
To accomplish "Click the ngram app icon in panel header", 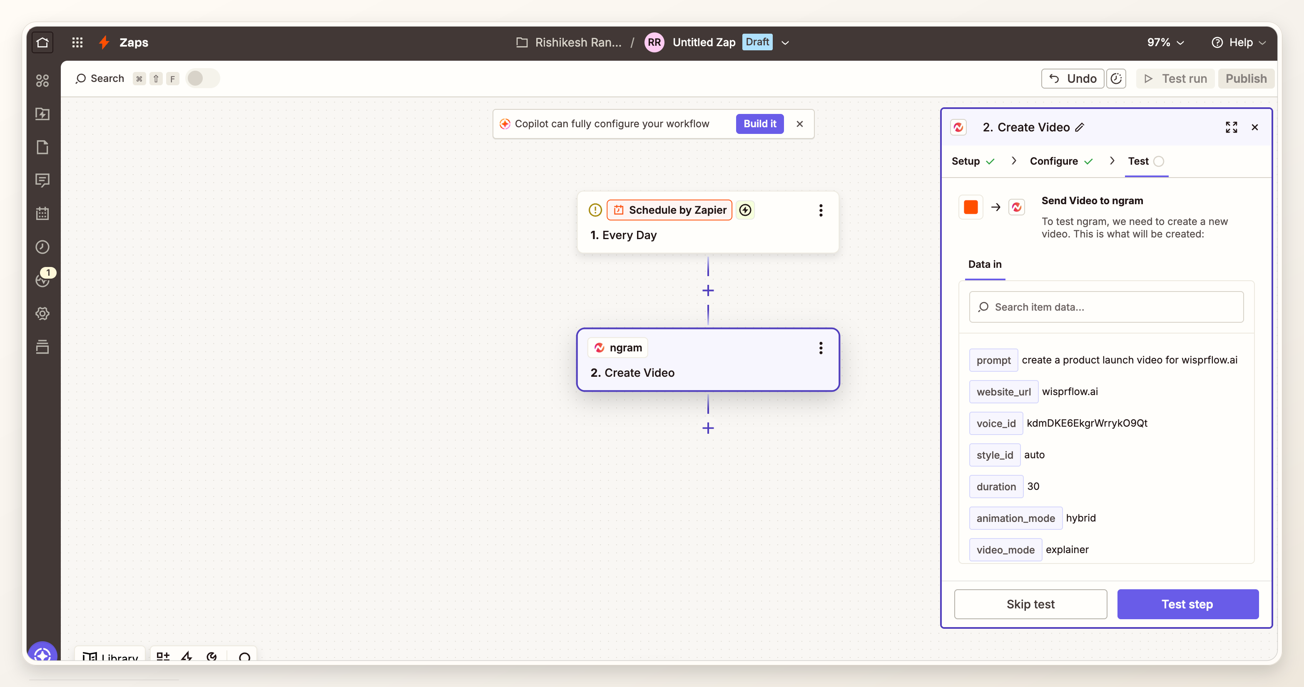I will point(958,127).
